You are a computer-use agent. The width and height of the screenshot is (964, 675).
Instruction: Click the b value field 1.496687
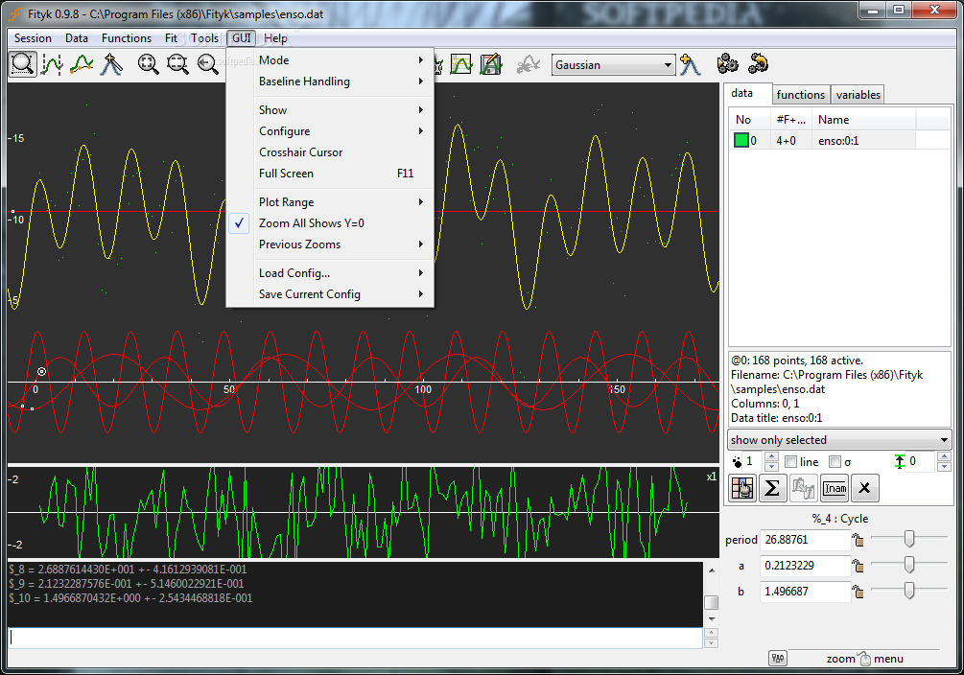[x=806, y=592]
